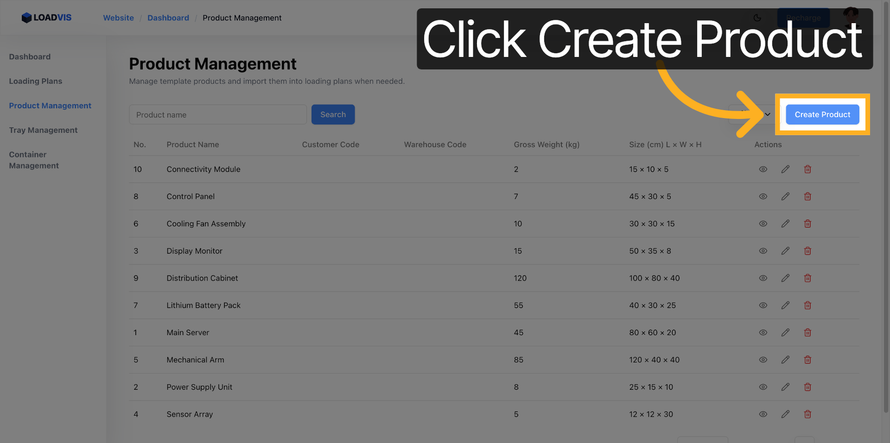Remove the Lithium Battery Pack product

pos(807,306)
